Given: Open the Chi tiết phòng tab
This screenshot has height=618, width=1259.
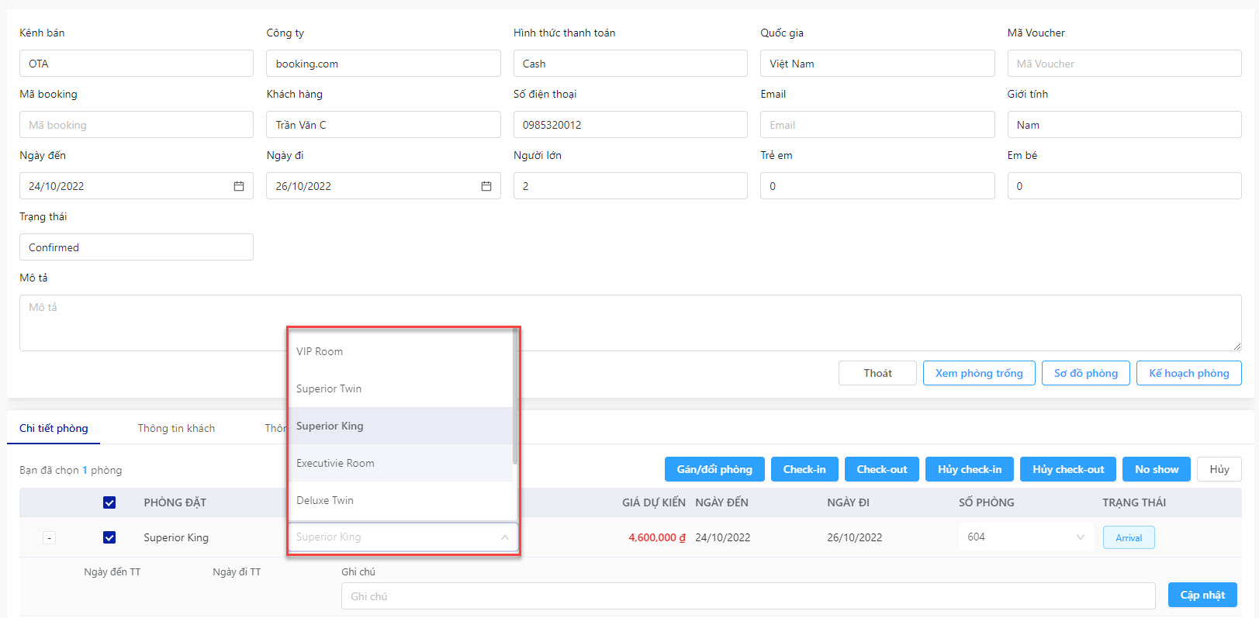Looking at the screenshot, I should 54,428.
